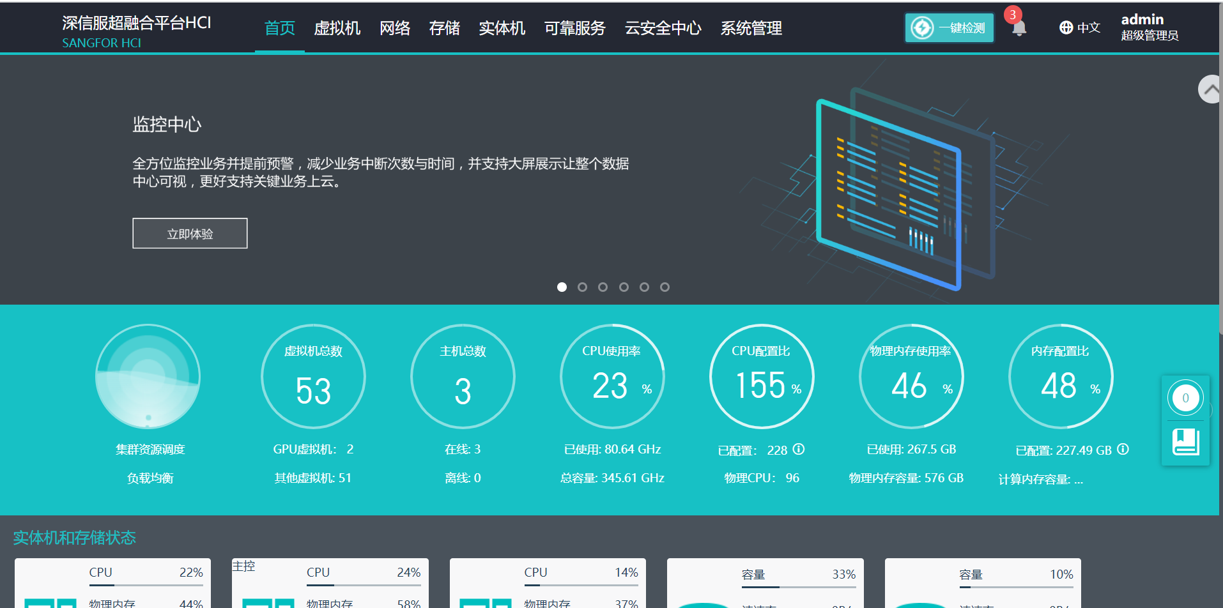The width and height of the screenshot is (1223, 608).
Task: Click the 53 total VMs circle
Action: pyautogui.click(x=313, y=377)
